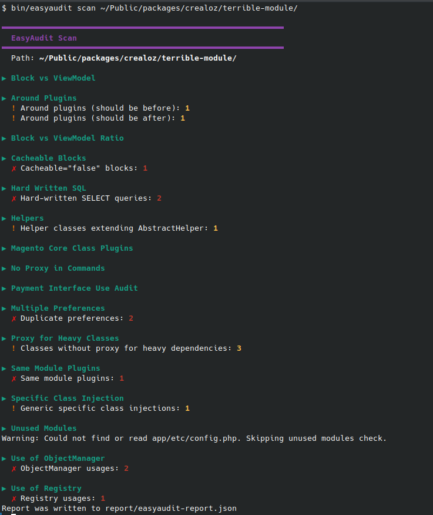Viewport: 433px width, 515px height.
Task: Click the 'Payment Interface Use Audit' heading
Action: click(x=75, y=288)
